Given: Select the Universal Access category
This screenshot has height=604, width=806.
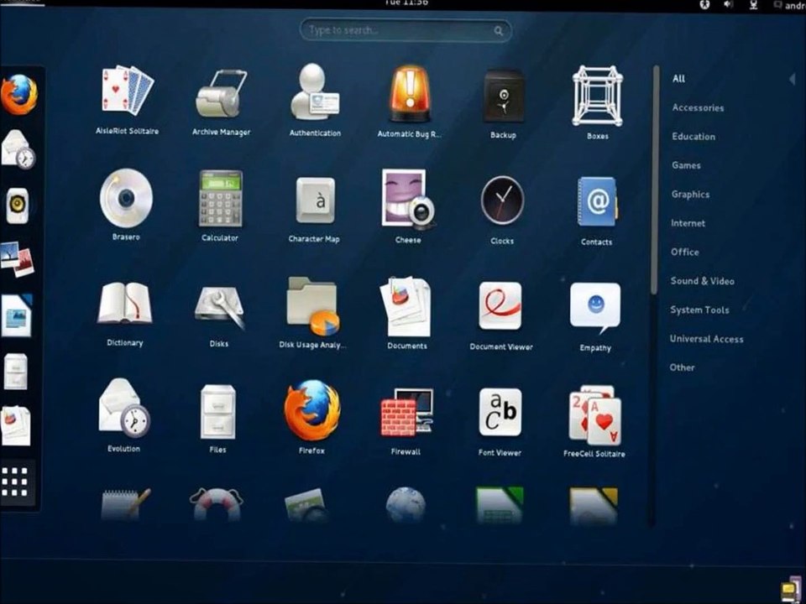Looking at the screenshot, I should (706, 338).
